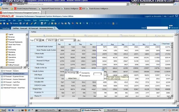Screen dimensions: 179x112
Task: Click the Advanced search icon
Action: coord(169,28)
